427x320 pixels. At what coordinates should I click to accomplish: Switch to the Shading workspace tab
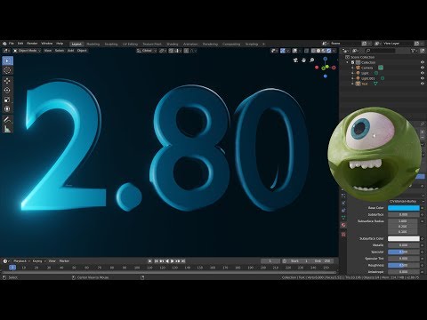click(x=173, y=44)
